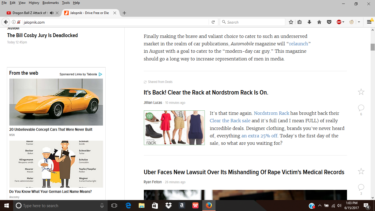
Task: Click the Taboola sponsored links icon
Action: coord(100,74)
